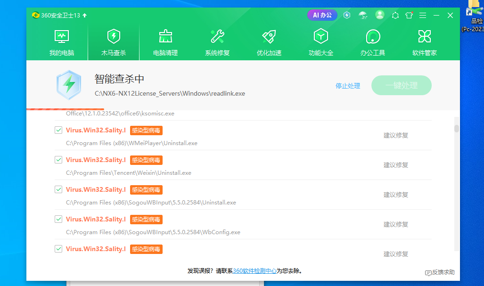Open the 我的电脑 tab
Viewport: 484px width, 286px height.
[x=62, y=42]
